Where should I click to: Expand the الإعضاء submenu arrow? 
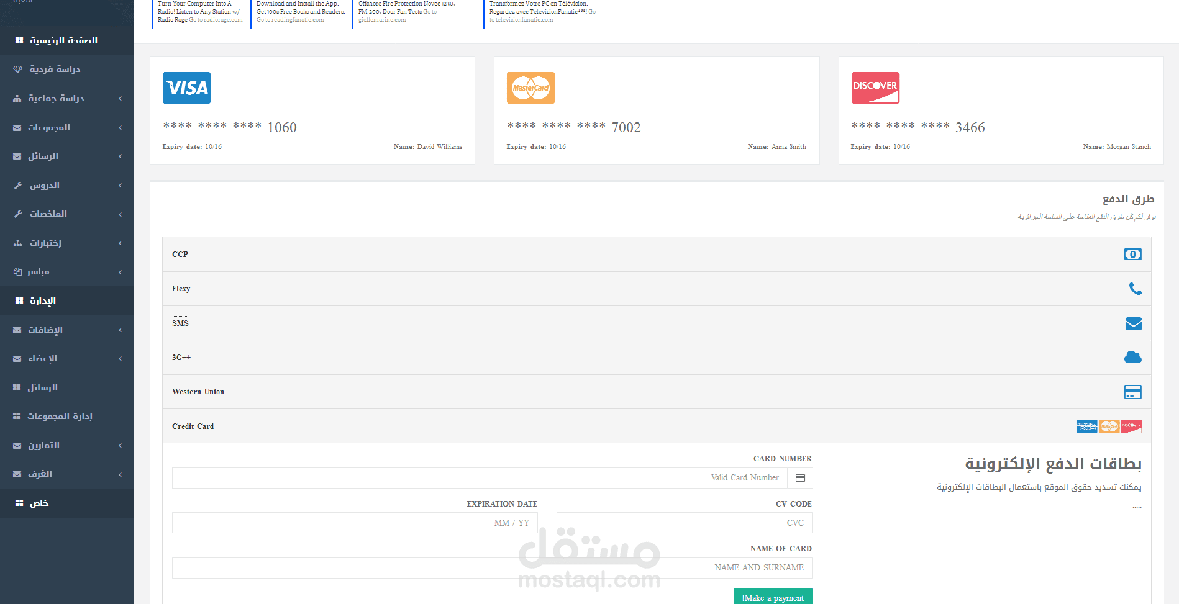pyautogui.click(x=120, y=359)
